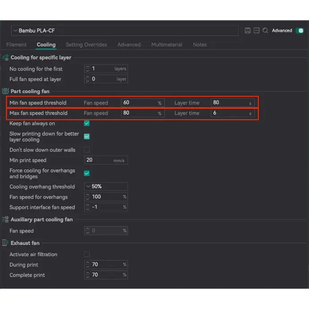This screenshot has height=309, width=309.
Task: Click the No cooling for first layers stepper
Action: (87, 69)
